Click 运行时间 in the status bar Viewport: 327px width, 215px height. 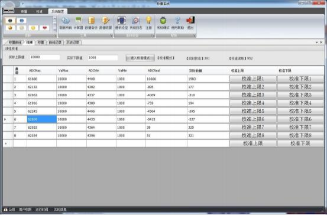tap(42, 210)
